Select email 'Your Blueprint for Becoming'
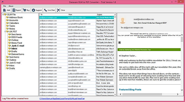 click(77, 30)
